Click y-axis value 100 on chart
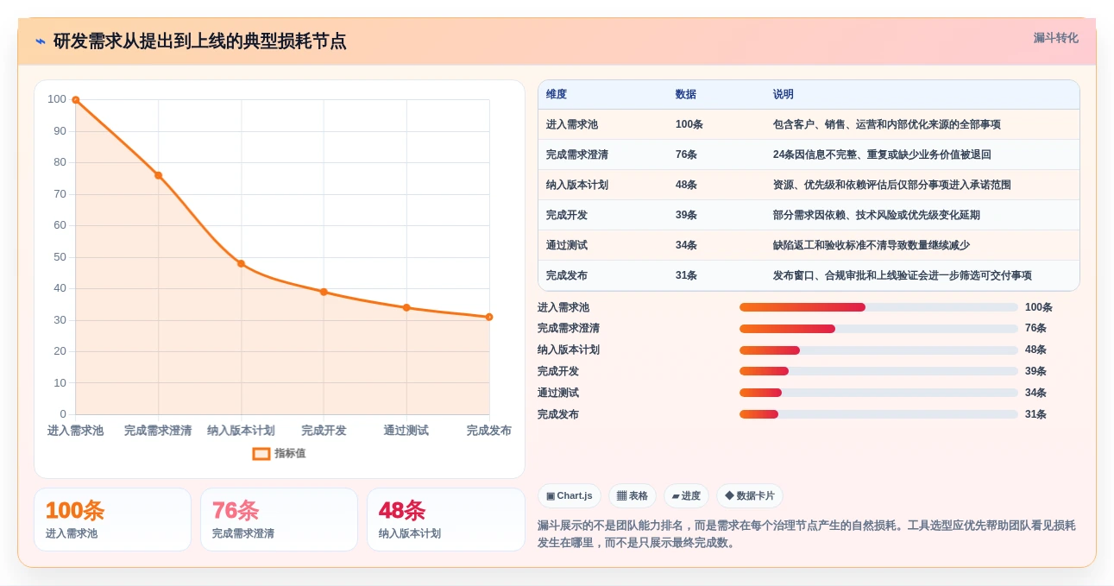This screenshot has width=1114, height=586. [57, 99]
